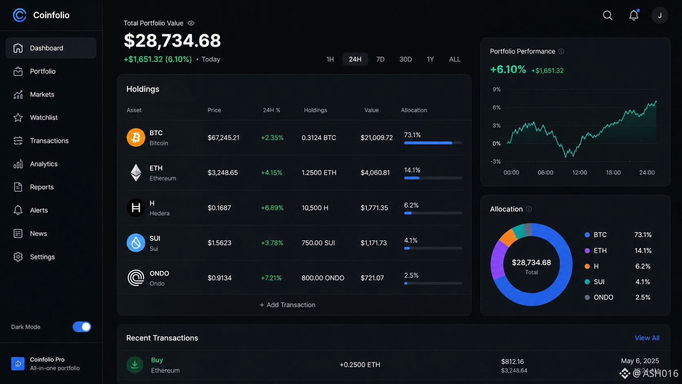
Task: Sort by Price column header
Action: tap(214, 110)
